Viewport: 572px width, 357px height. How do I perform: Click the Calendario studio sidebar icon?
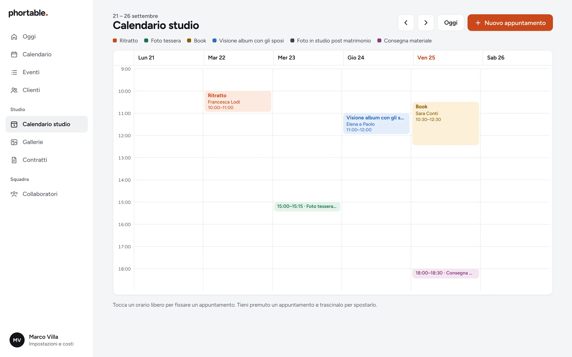[x=14, y=124]
